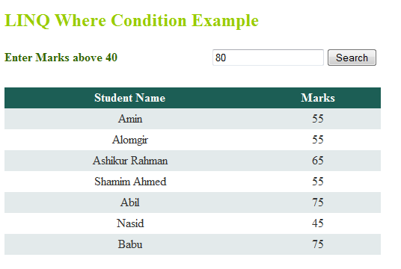
Task: Click the Search button
Action: tap(352, 58)
